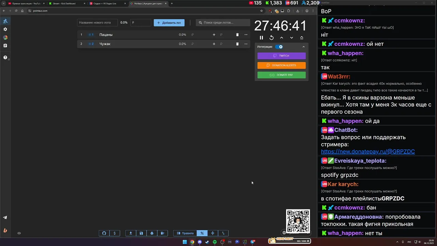Open the Правила rules button

pos(185,233)
